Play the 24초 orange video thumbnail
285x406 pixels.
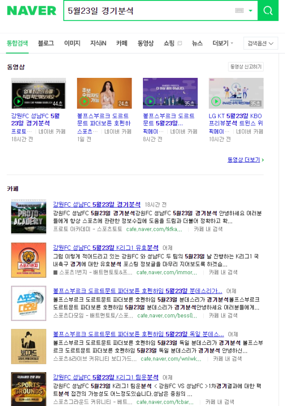tap(104, 93)
